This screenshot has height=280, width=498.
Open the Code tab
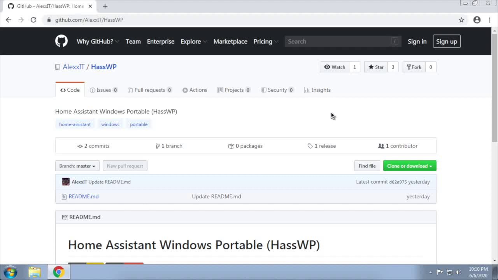tap(70, 90)
